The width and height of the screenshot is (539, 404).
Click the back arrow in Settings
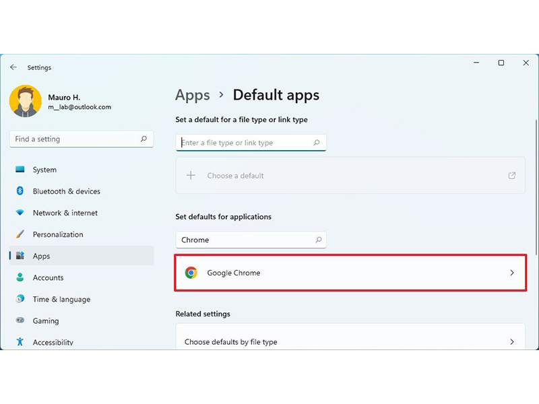pyautogui.click(x=13, y=67)
